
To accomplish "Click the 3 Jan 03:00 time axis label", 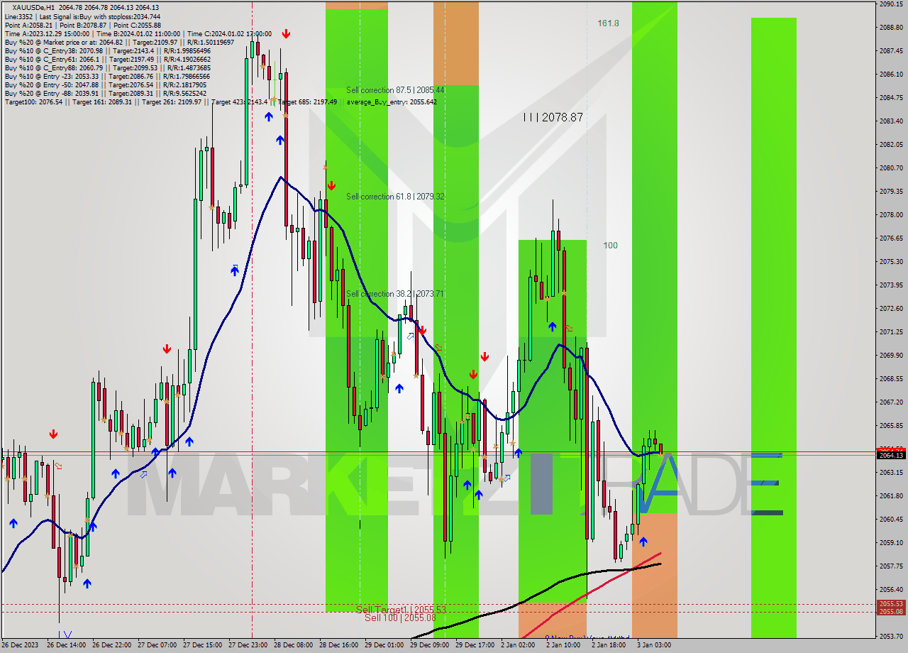I will [x=653, y=645].
